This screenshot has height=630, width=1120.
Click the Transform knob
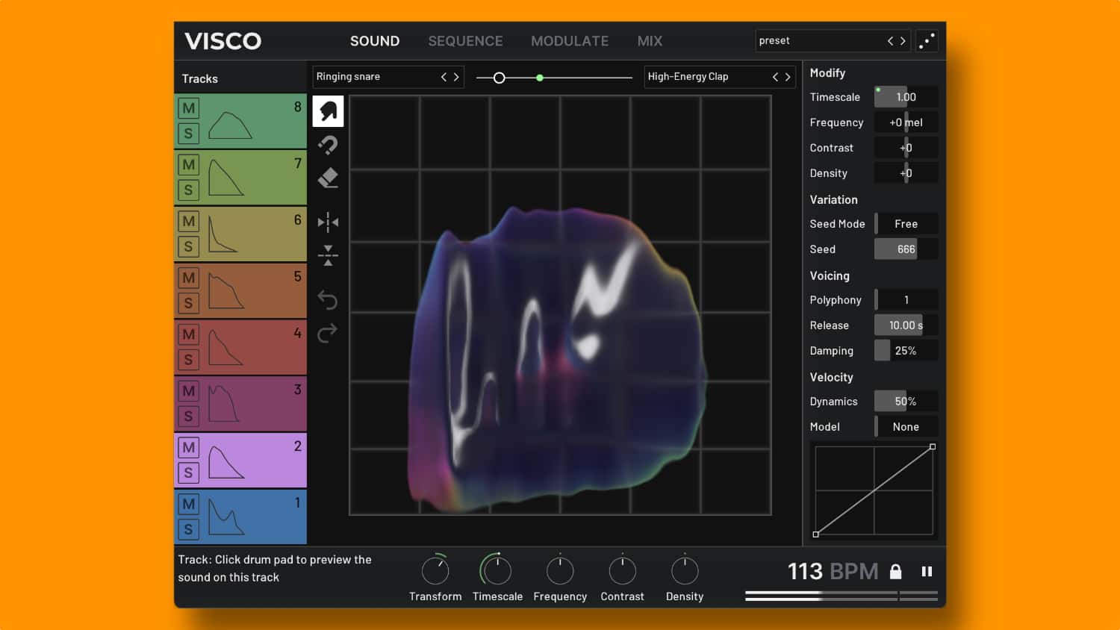point(435,571)
